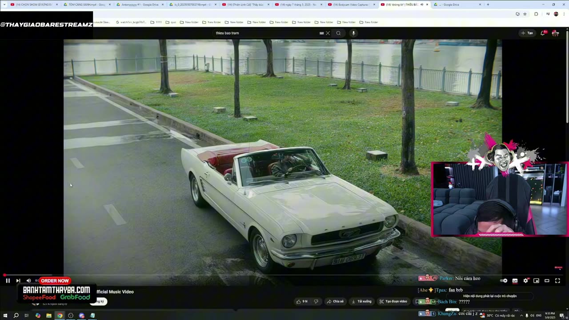Open YouTube notifications bell
The width and height of the screenshot is (569, 320).
pos(543,33)
